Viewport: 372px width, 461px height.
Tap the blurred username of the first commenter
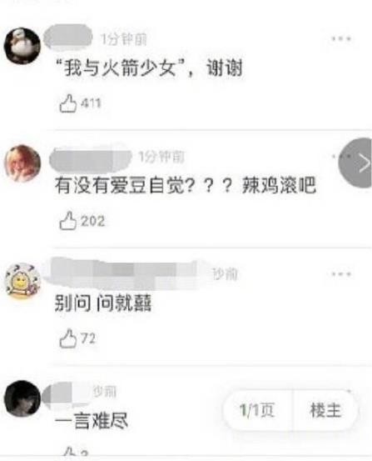(68, 37)
